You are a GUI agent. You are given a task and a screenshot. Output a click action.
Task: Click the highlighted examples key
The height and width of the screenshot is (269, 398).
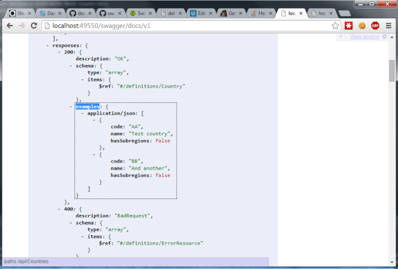click(88, 106)
